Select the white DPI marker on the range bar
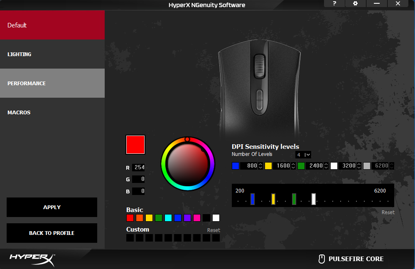This screenshot has height=269, width=415. [313, 199]
